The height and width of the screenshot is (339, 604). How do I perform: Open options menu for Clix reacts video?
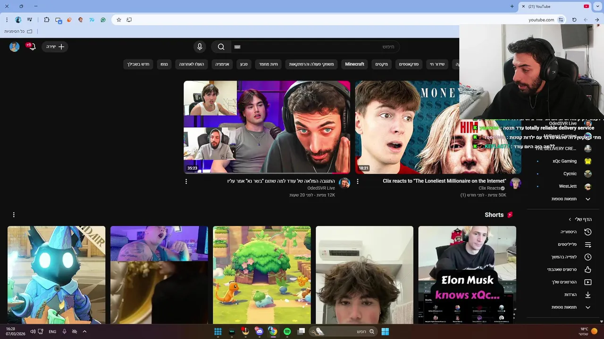pyautogui.click(x=357, y=181)
